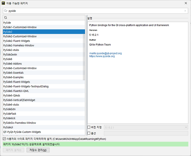This screenshot has width=191, height=156.
Task: Enable the version specification checkbox
Action: point(89,127)
